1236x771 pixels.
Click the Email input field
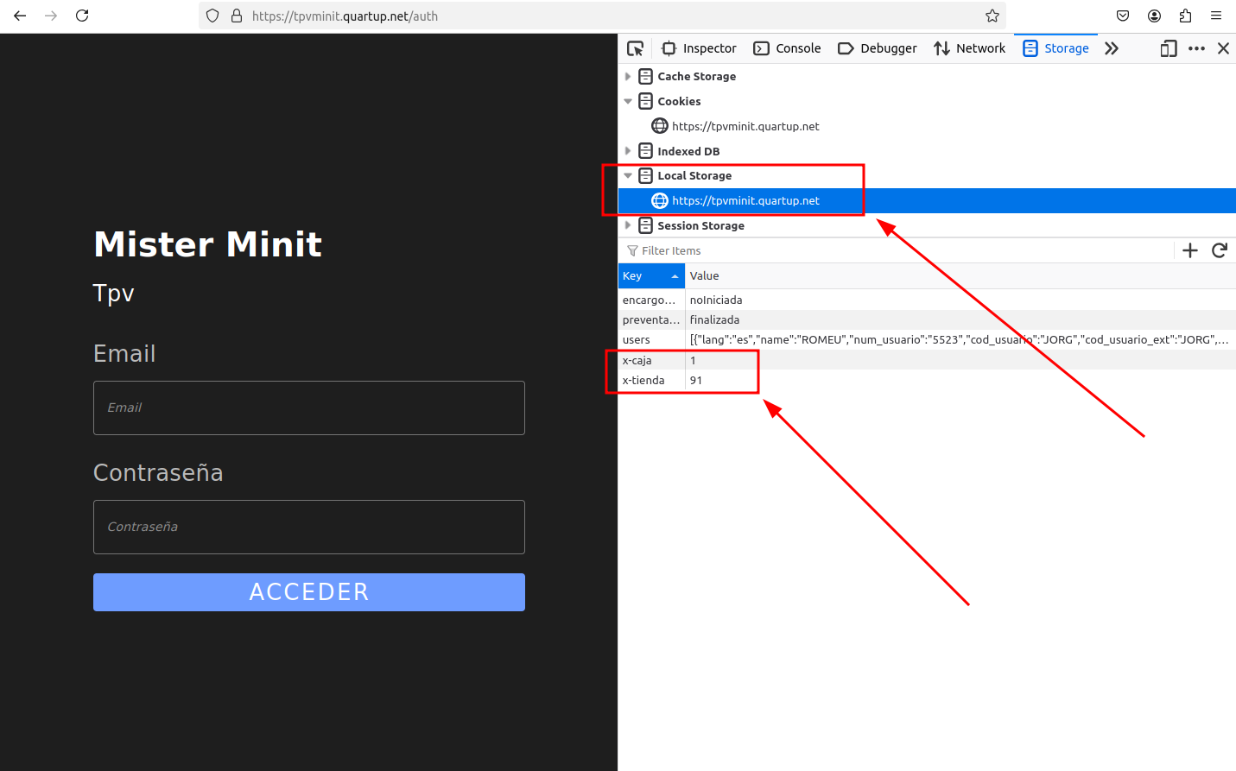[308, 408]
